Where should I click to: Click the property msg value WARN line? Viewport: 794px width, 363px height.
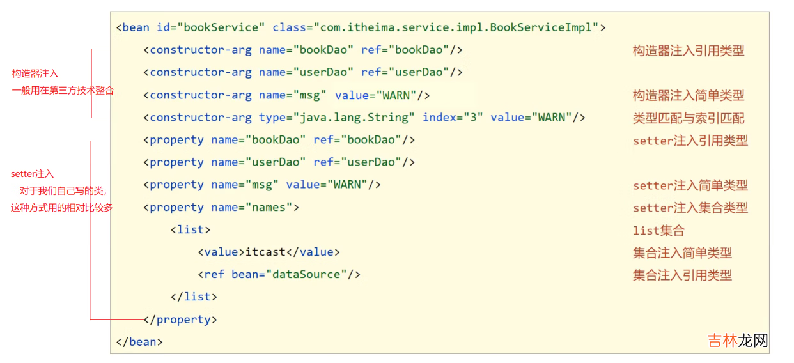click(x=262, y=185)
